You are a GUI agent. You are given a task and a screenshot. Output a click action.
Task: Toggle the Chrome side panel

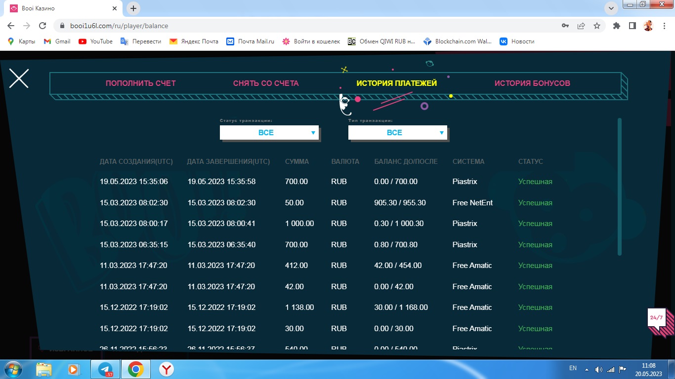[x=633, y=26]
